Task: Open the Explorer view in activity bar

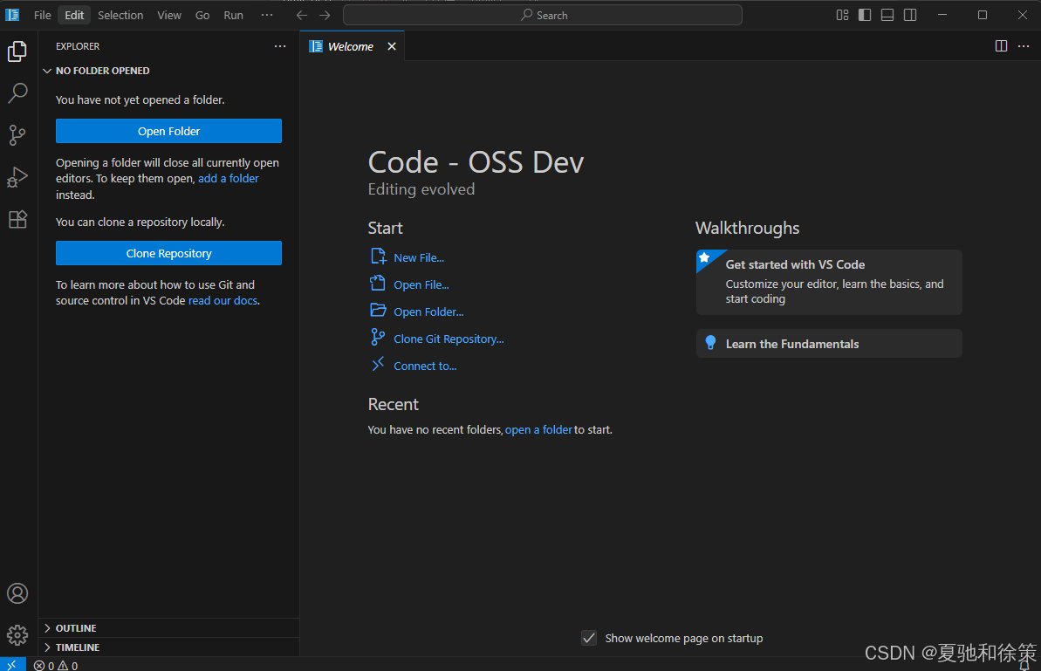Action: tap(17, 51)
